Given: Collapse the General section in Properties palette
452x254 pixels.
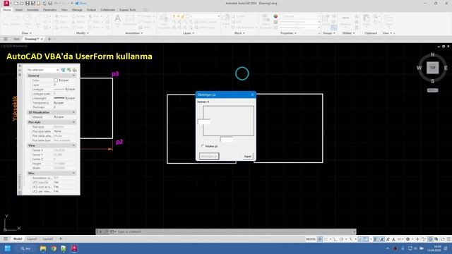Looking at the screenshot, I should point(73,75).
